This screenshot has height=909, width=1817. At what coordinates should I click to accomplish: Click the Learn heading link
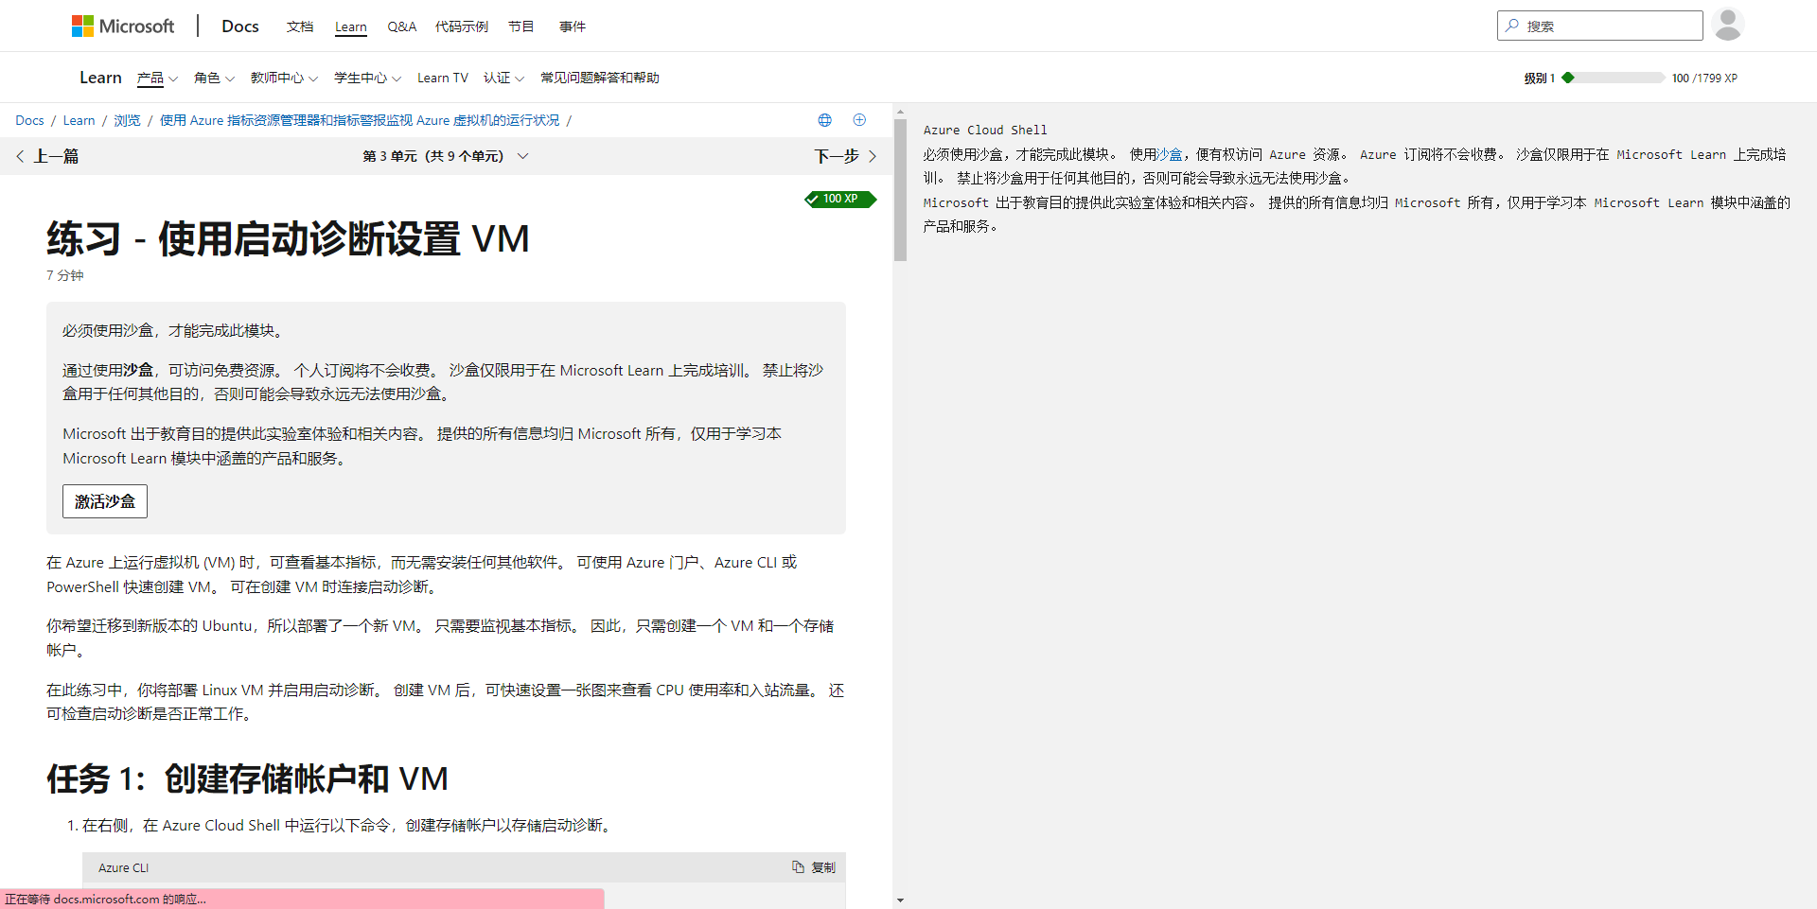pyautogui.click(x=100, y=78)
